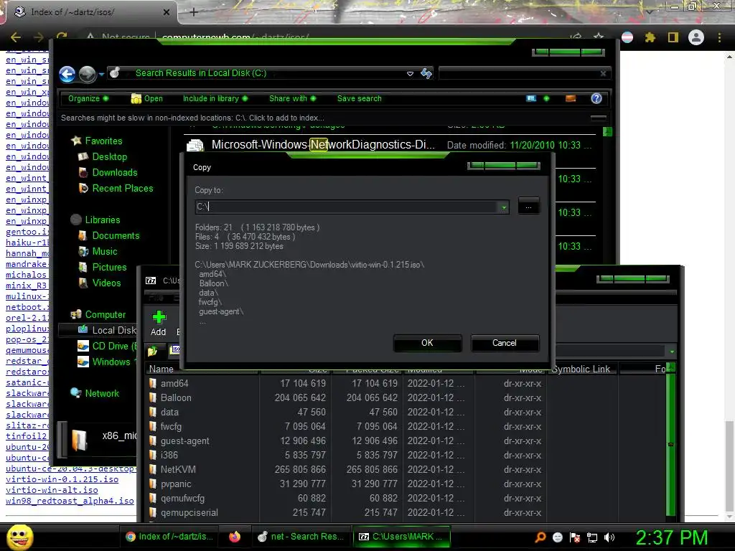The height and width of the screenshot is (551, 735).
Task: Select the Microsoft-Windows-NetworkDiagnostics search result
Action: tap(390, 145)
